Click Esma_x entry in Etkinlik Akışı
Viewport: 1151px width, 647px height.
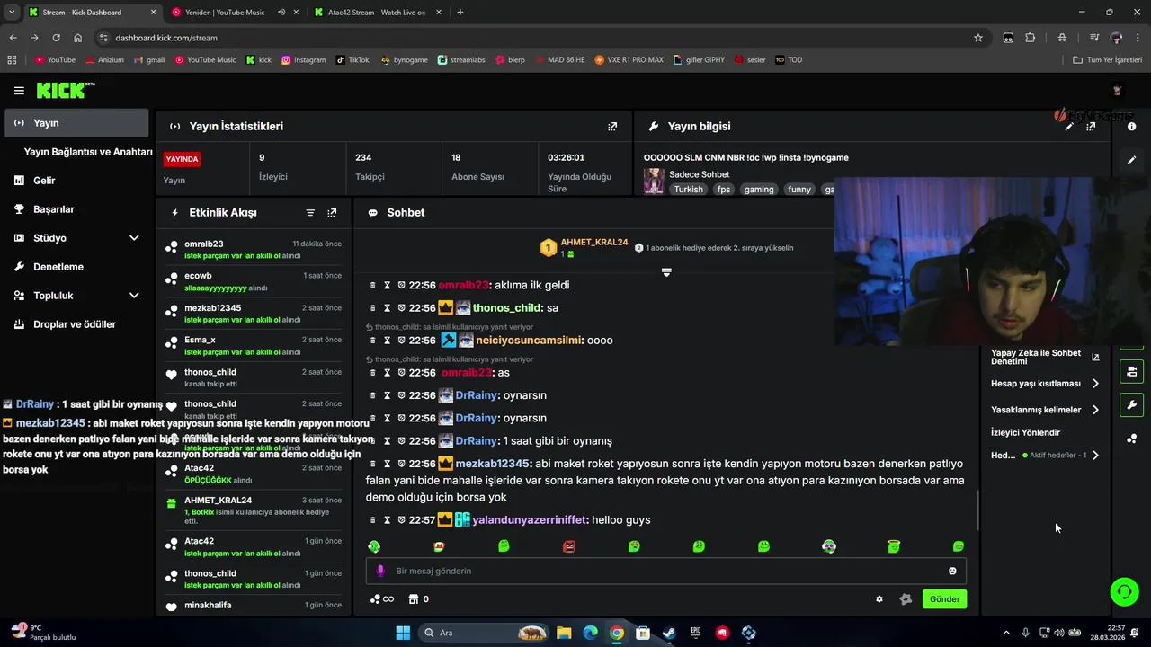pyautogui.click(x=254, y=345)
